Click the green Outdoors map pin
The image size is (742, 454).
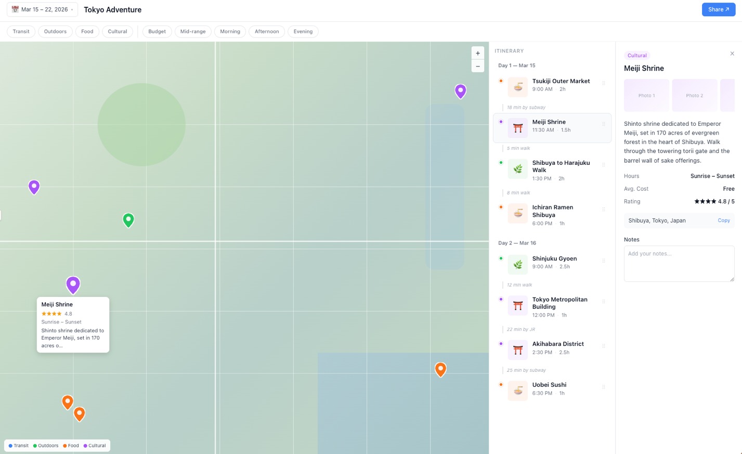coord(128,219)
